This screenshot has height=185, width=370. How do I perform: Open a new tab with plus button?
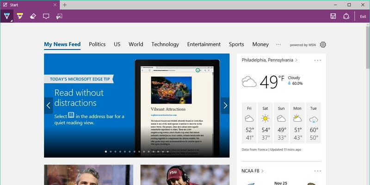click(x=65, y=5)
